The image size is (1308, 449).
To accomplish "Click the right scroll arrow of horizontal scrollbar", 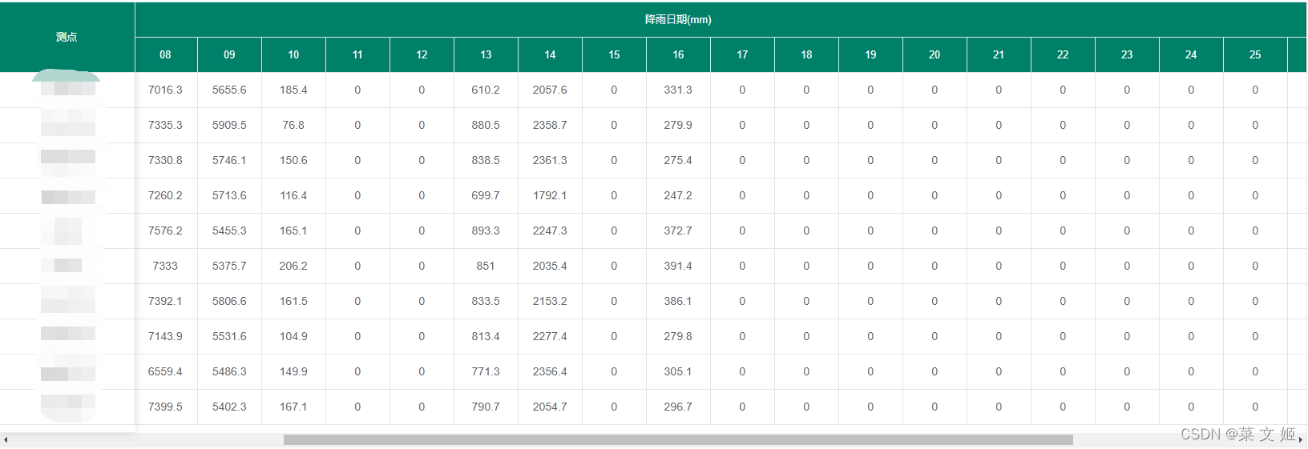I will 1301,440.
